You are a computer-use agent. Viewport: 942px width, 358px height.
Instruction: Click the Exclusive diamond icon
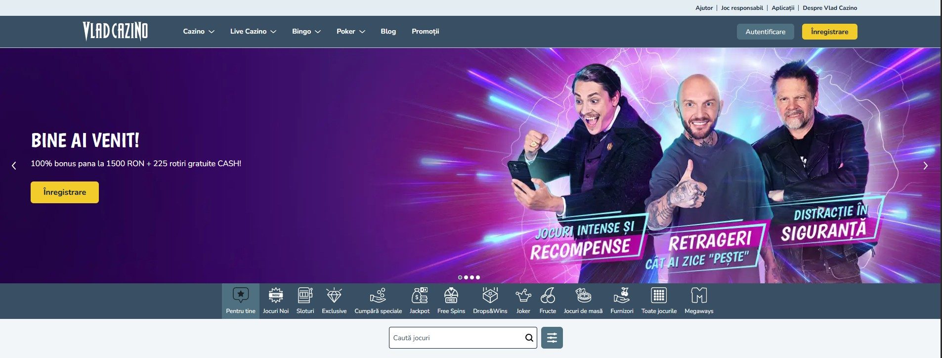pos(334,296)
